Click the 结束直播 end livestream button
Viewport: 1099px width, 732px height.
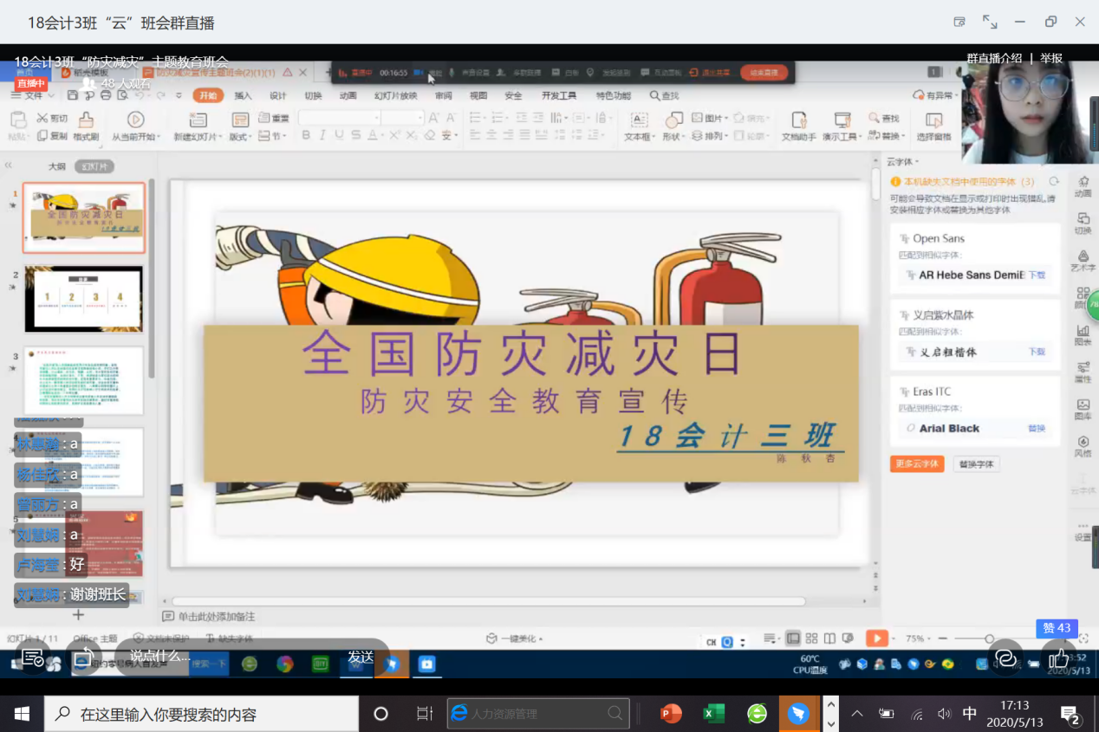[764, 73]
